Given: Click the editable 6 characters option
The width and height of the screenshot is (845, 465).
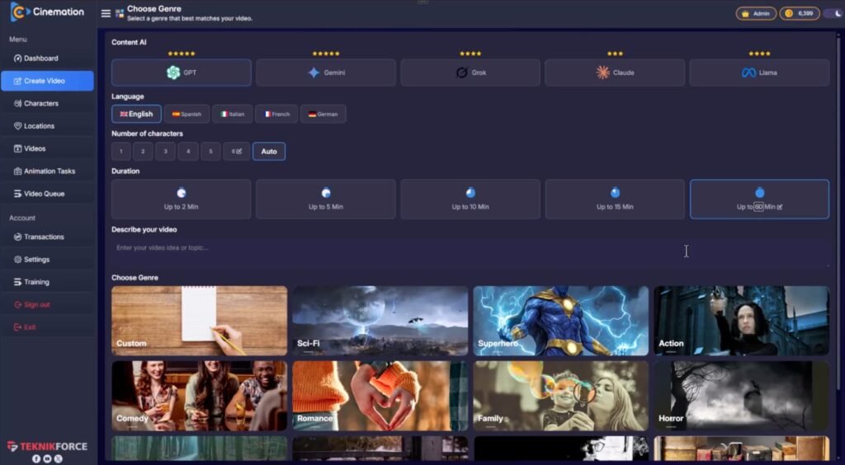Looking at the screenshot, I should point(237,151).
